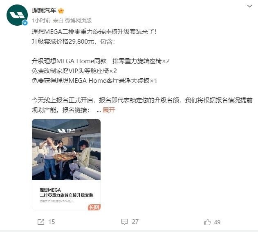Click the 长图 badge on the image

click(94, 207)
